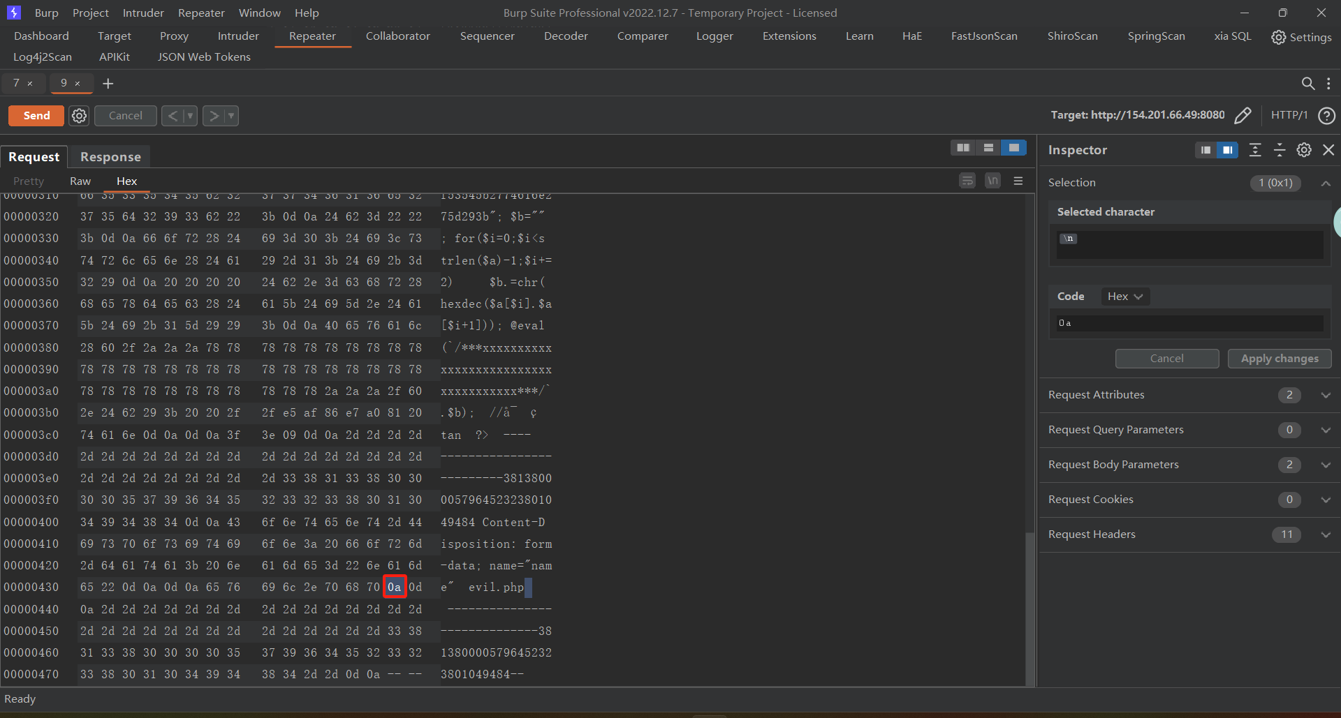Toggle message word wrap icon
The width and height of the screenshot is (1341, 718).
point(967,181)
